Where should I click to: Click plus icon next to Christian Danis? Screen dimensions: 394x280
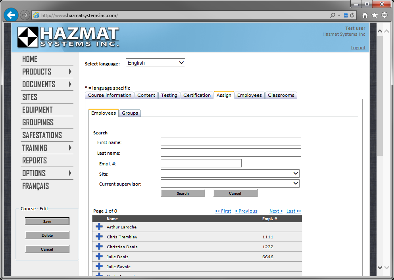point(99,247)
